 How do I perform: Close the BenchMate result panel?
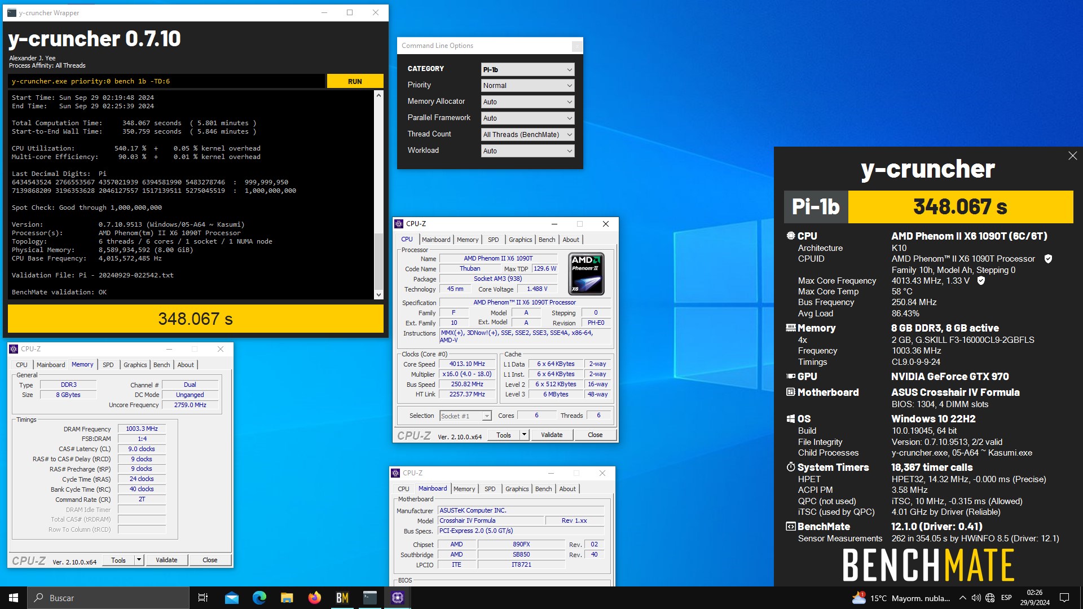point(1072,156)
